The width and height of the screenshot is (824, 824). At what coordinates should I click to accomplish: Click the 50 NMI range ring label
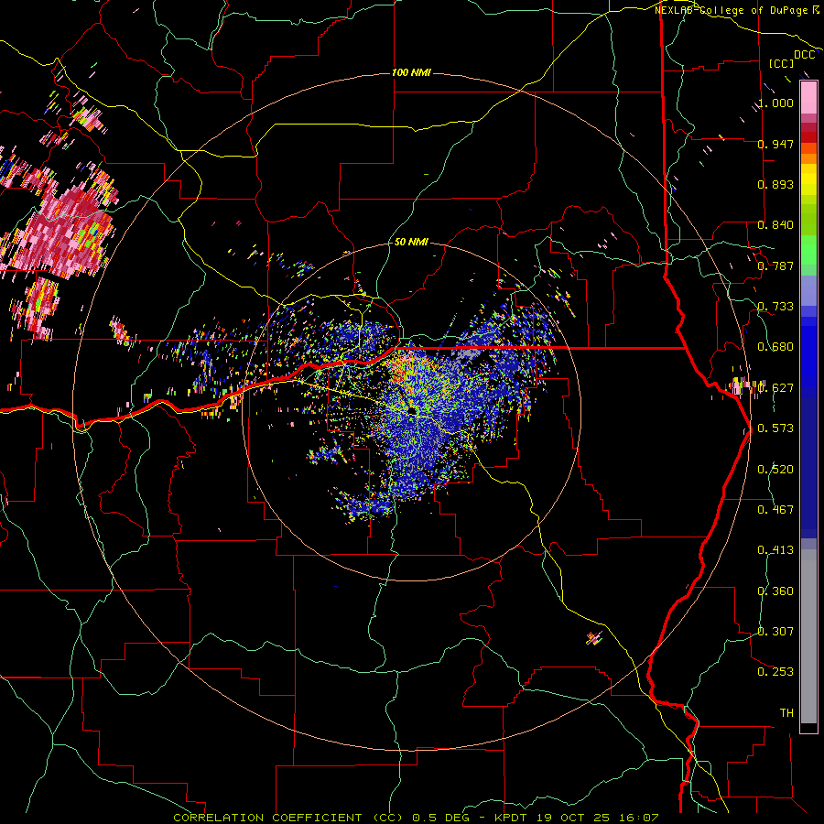click(x=411, y=243)
